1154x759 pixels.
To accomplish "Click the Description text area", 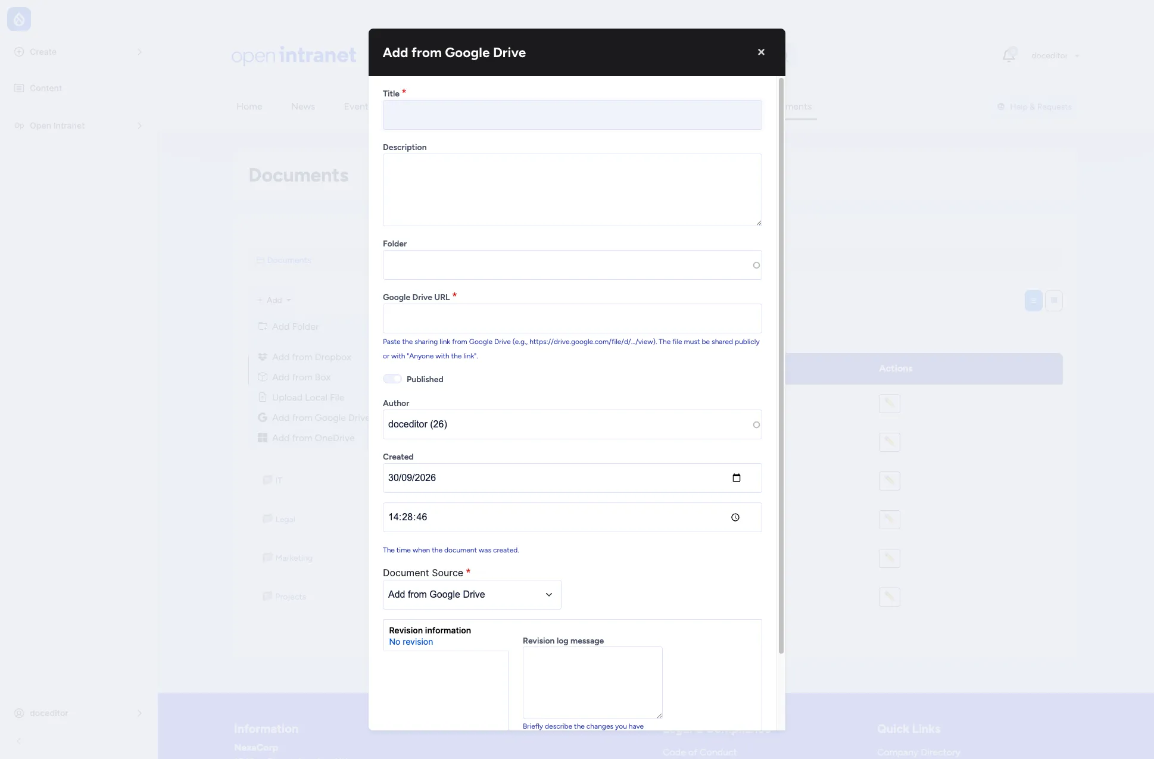I will (572, 190).
